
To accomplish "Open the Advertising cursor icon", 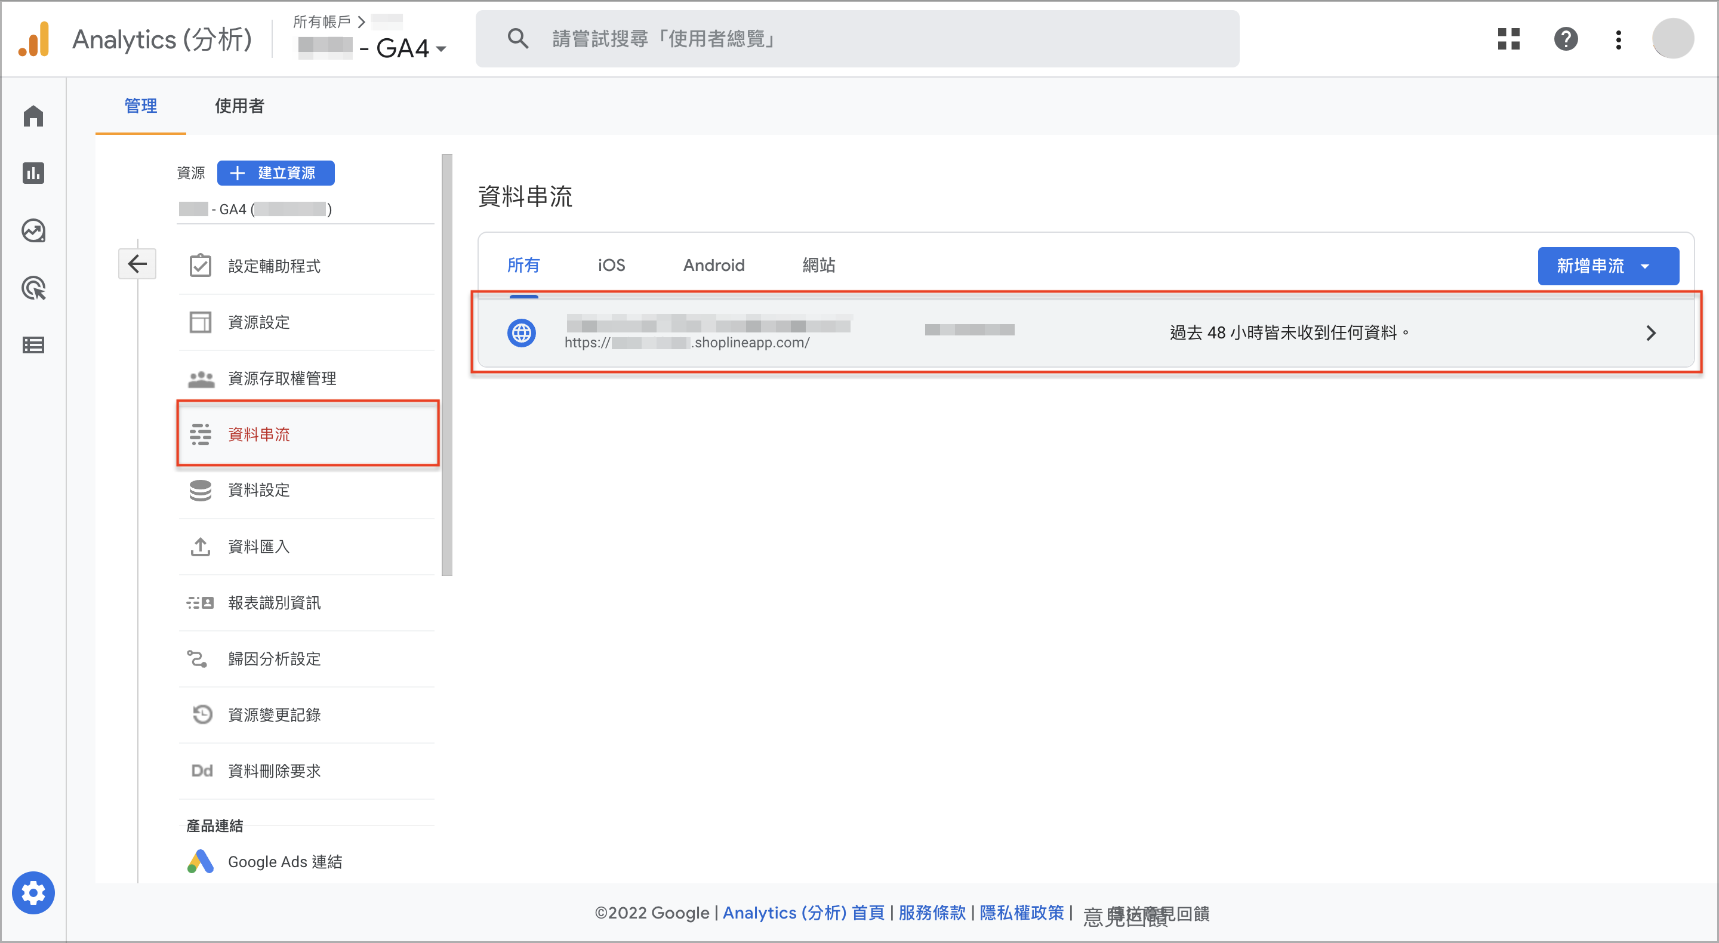I will click(x=33, y=288).
